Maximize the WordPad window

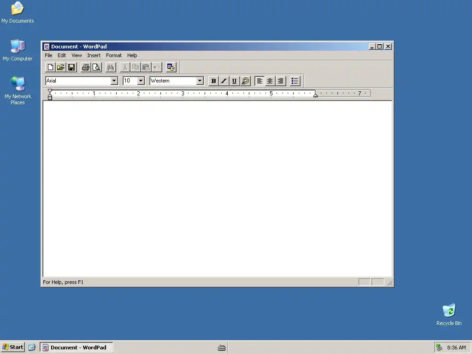(x=379, y=47)
